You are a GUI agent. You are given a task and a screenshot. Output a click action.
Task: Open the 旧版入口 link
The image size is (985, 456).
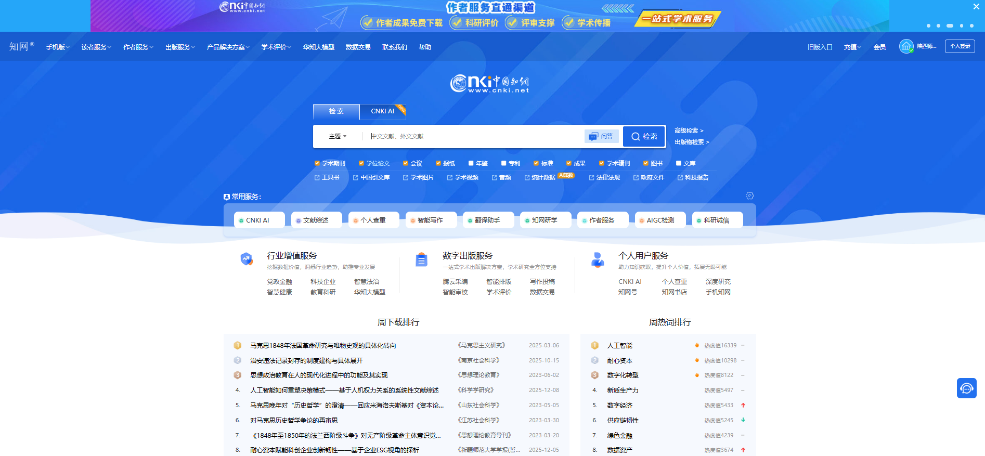820,47
